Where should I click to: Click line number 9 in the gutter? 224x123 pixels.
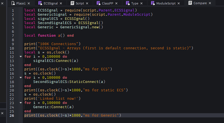tap(13, 44)
